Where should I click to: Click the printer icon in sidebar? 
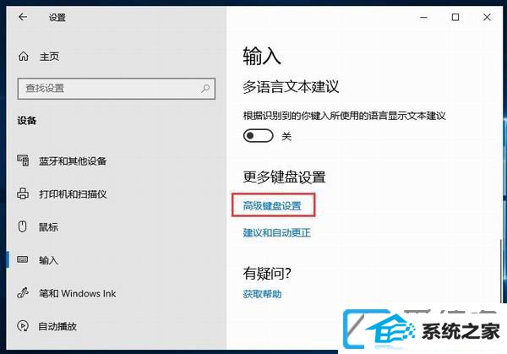(x=23, y=193)
